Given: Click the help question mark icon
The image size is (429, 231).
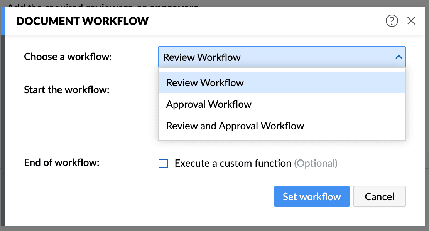Looking at the screenshot, I should pyautogui.click(x=392, y=21).
